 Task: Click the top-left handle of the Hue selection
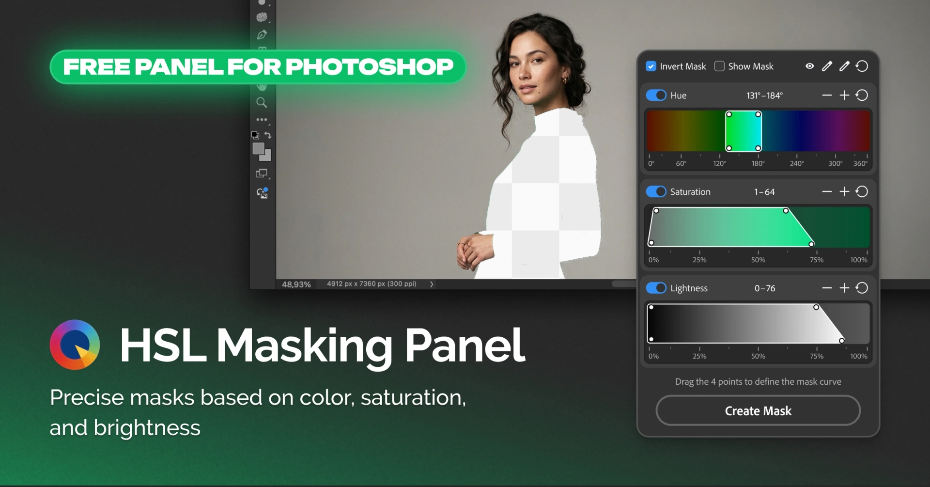(x=729, y=114)
